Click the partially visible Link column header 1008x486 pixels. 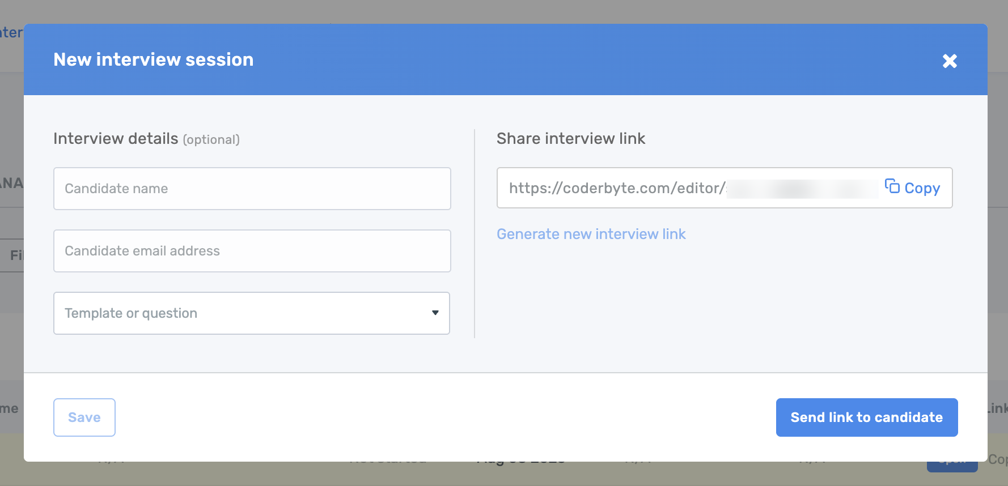click(997, 408)
